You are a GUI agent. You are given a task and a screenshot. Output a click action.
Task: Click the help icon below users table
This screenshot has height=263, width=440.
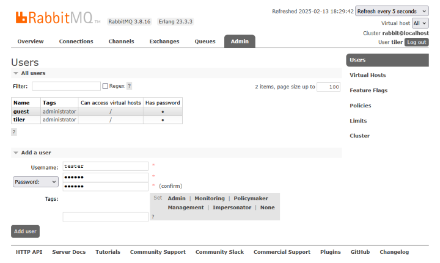(13, 132)
